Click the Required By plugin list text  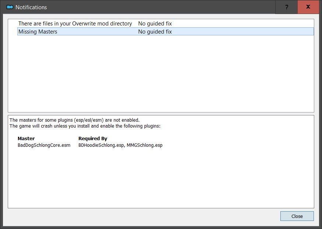[x=120, y=145]
